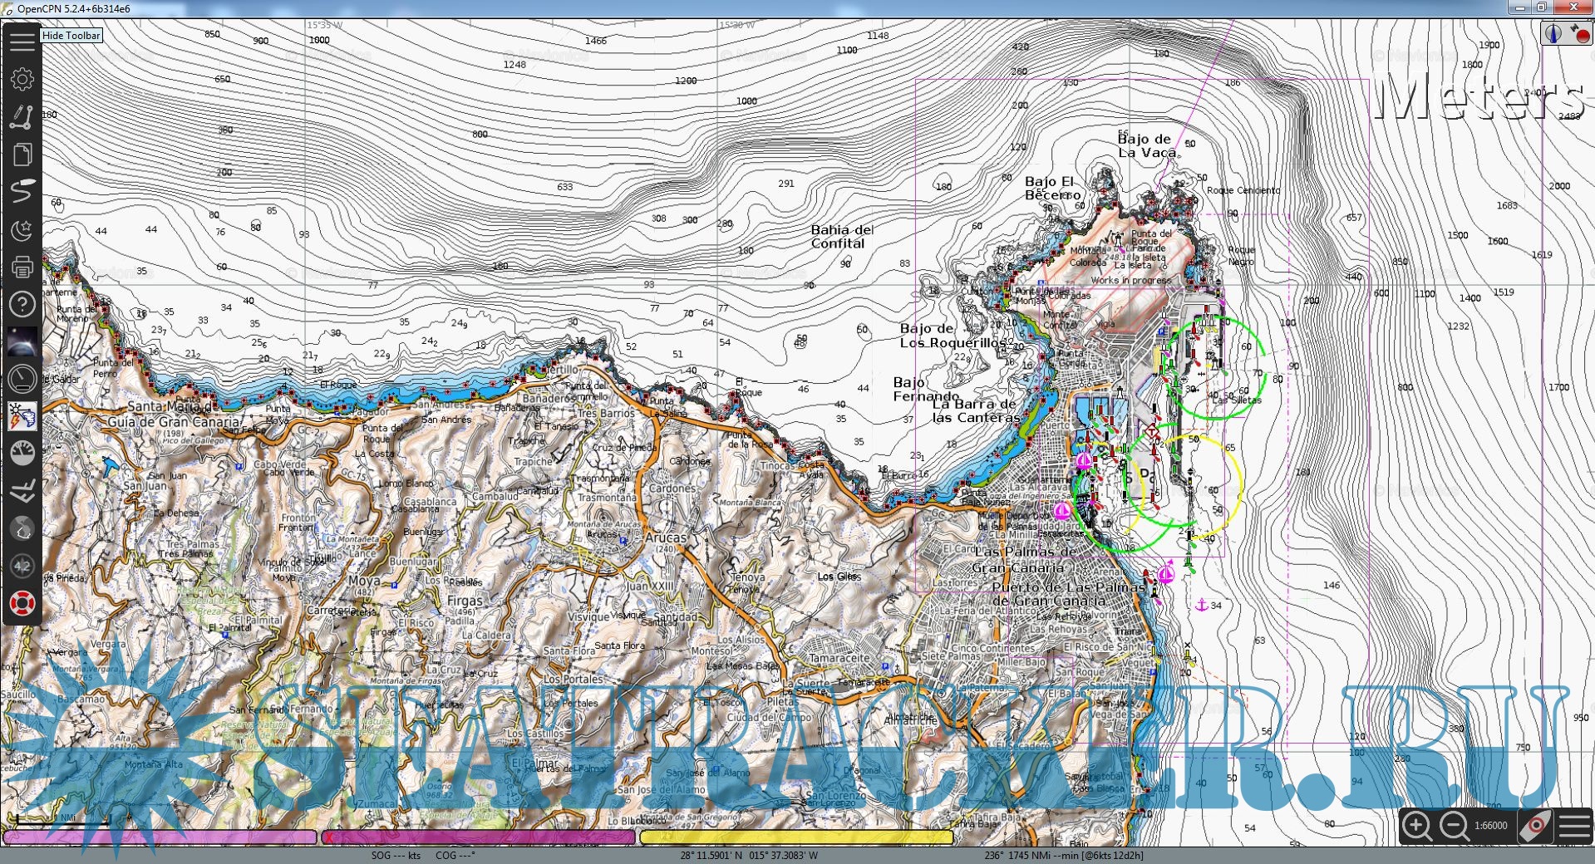The width and height of the screenshot is (1595, 864).
Task: Open the About help question-mark icon
Action: coord(22,305)
